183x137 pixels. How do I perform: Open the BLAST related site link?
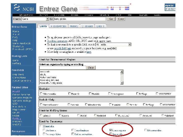[16, 92]
